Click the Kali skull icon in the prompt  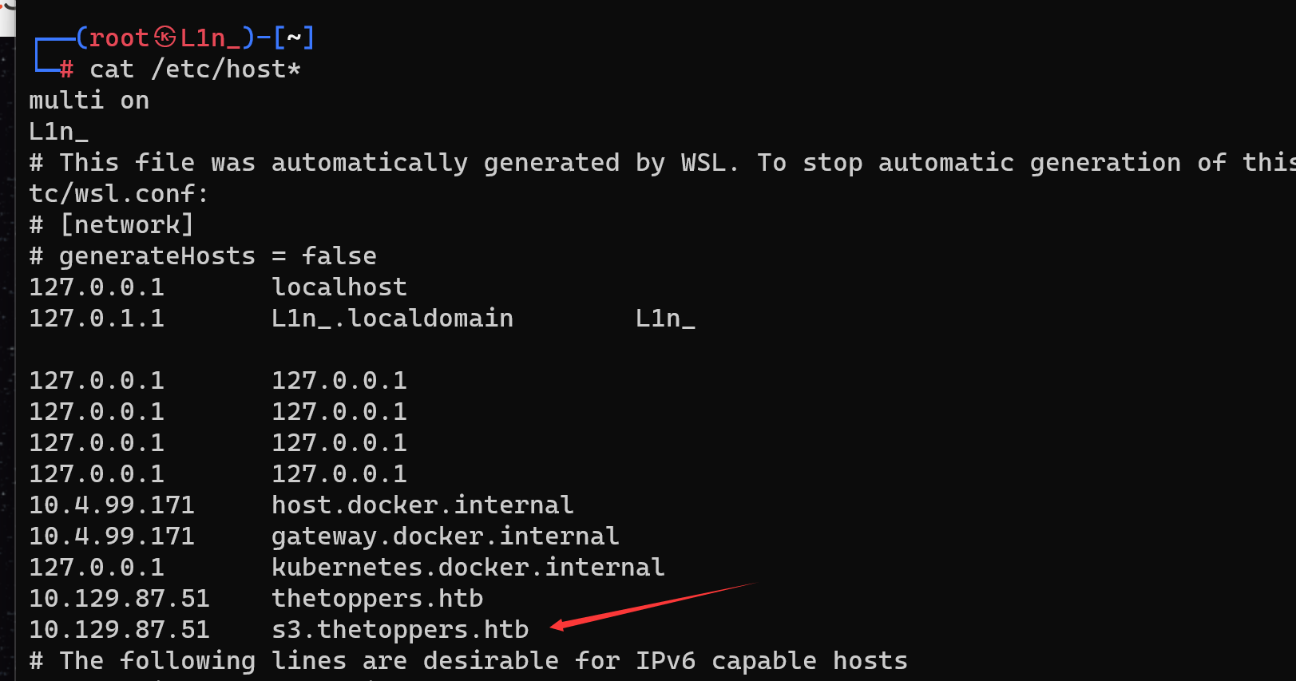(x=164, y=37)
